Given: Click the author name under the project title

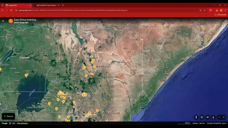Looking at the screenshot, I should [x=21, y=23].
